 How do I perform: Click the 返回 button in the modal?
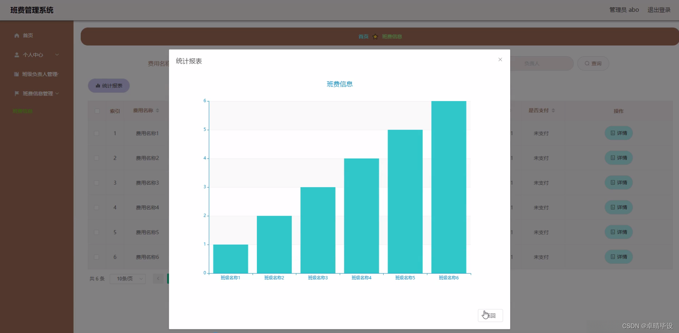[490, 315]
